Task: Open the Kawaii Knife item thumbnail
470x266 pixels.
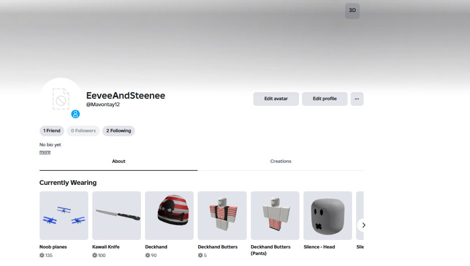Action: [x=116, y=216]
